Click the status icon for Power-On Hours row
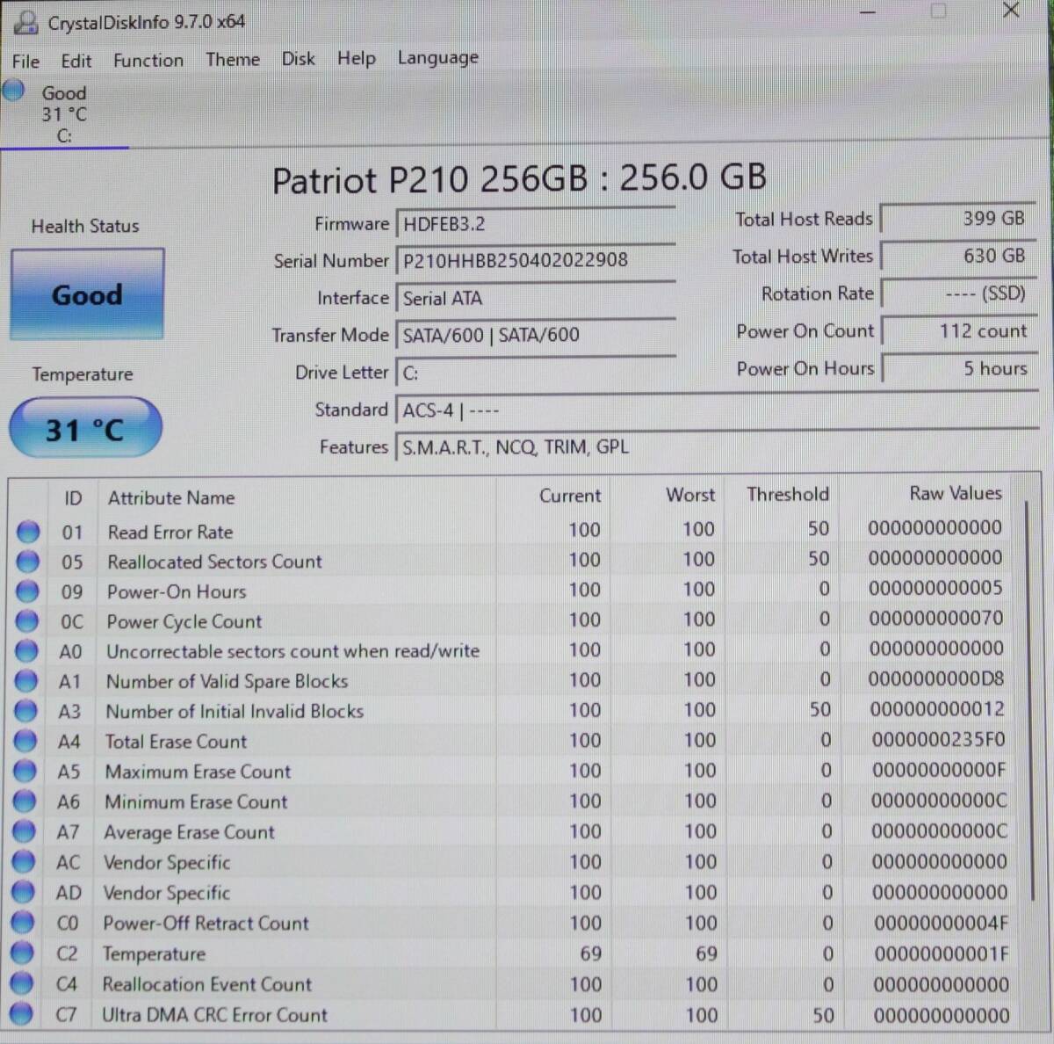1054x1044 pixels. (27, 591)
